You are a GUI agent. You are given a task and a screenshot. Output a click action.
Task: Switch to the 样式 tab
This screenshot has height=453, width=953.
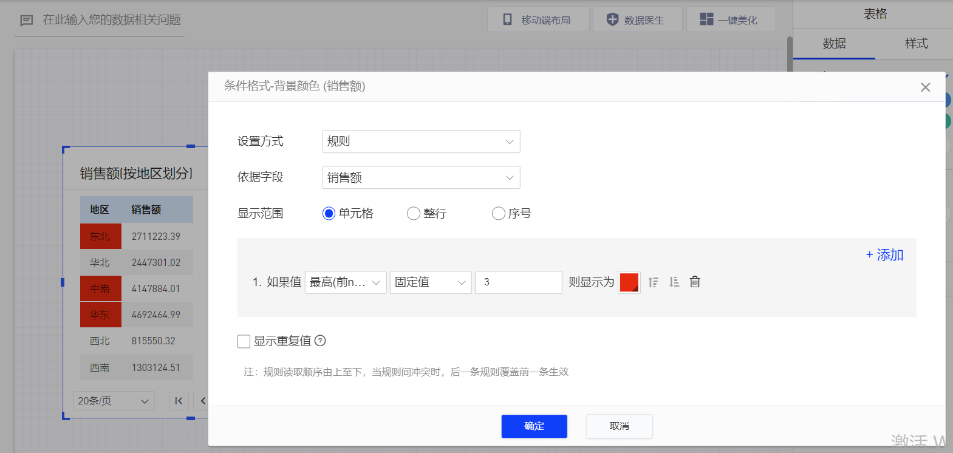click(x=916, y=44)
